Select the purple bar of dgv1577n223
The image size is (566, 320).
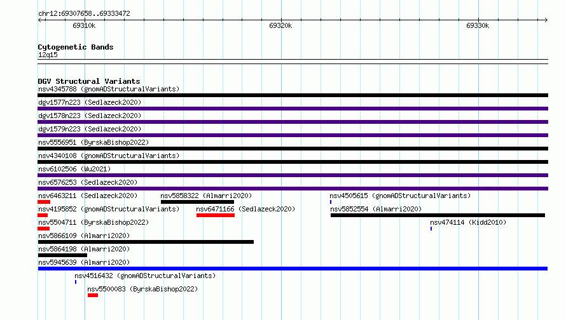tap(293, 109)
